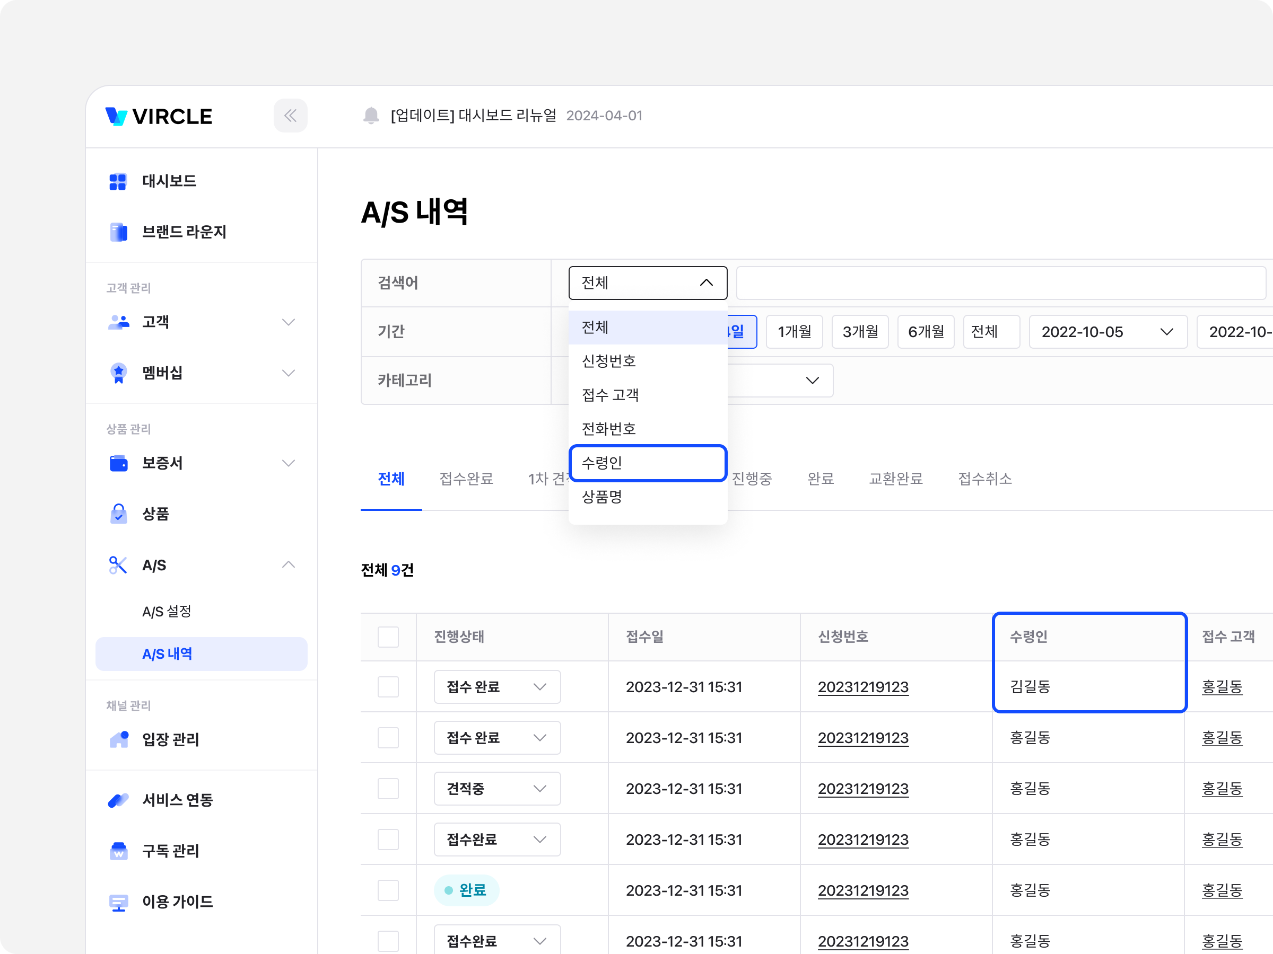
Task: Click the 상품 shopping bag icon
Action: [x=119, y=514]
